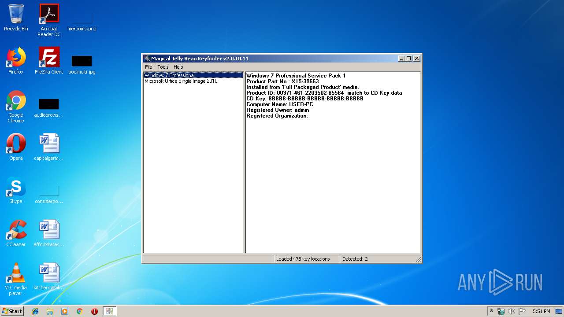Click the 'Full Packaged Product' media line
This screenshot has width=564, height=317.
(303, 87)
